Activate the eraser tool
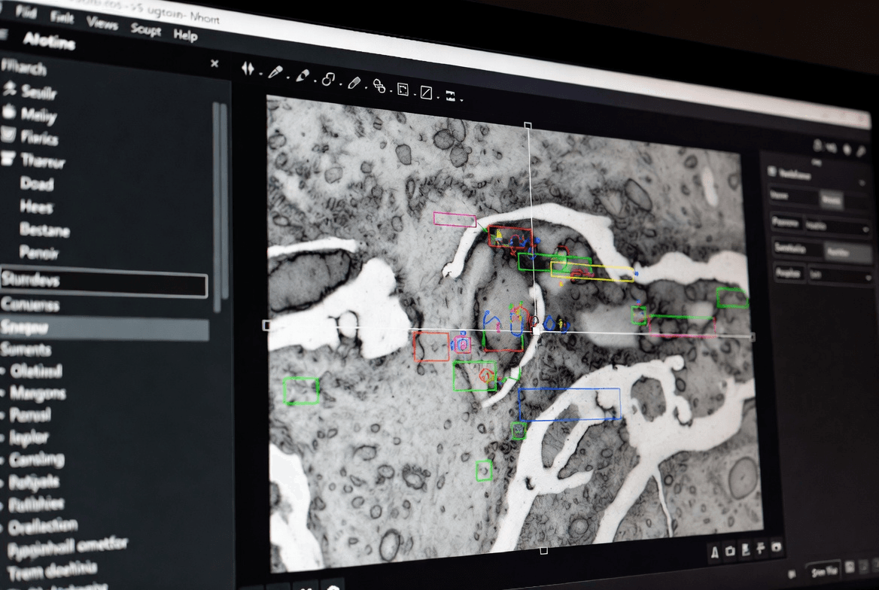 pos(354,83)
